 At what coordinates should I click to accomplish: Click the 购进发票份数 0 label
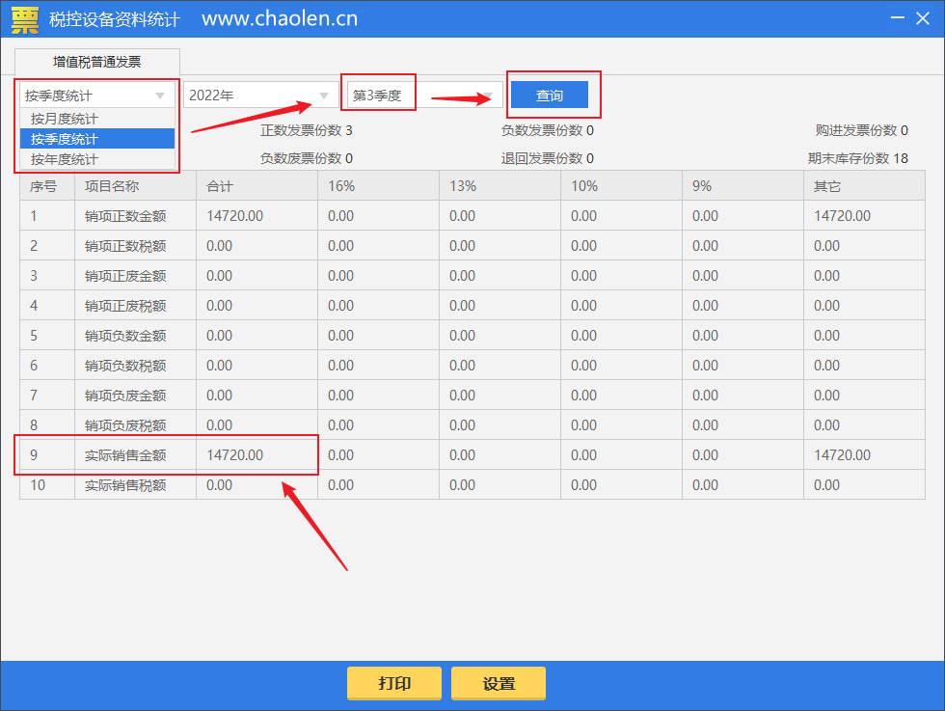click(862, 130)
